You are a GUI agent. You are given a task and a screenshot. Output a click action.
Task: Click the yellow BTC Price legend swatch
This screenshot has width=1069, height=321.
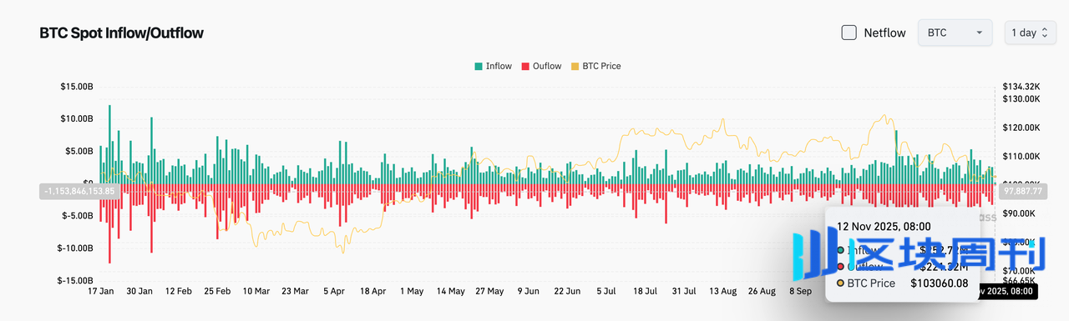[x=574, y=66]
